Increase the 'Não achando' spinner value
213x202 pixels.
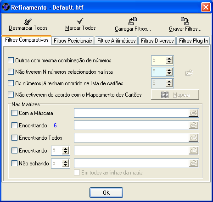point(66,162)
